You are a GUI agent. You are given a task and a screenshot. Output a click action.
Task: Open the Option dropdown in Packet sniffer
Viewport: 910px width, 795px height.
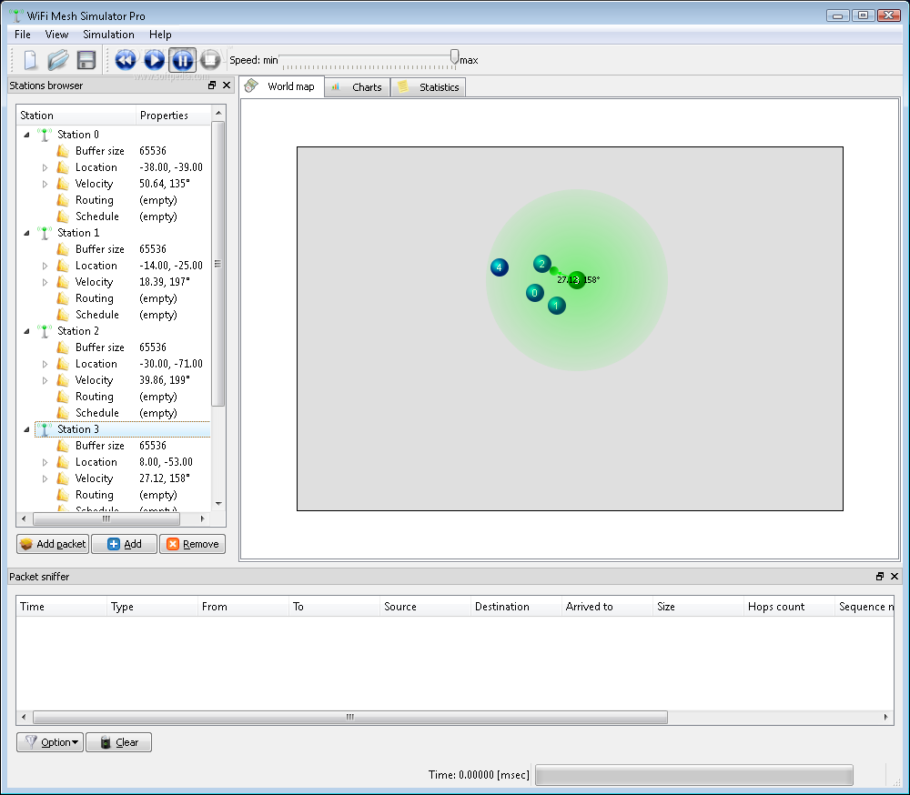tap(50, 742)
